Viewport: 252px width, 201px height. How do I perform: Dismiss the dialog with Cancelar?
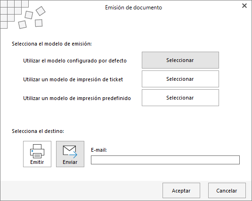[227, 190]
